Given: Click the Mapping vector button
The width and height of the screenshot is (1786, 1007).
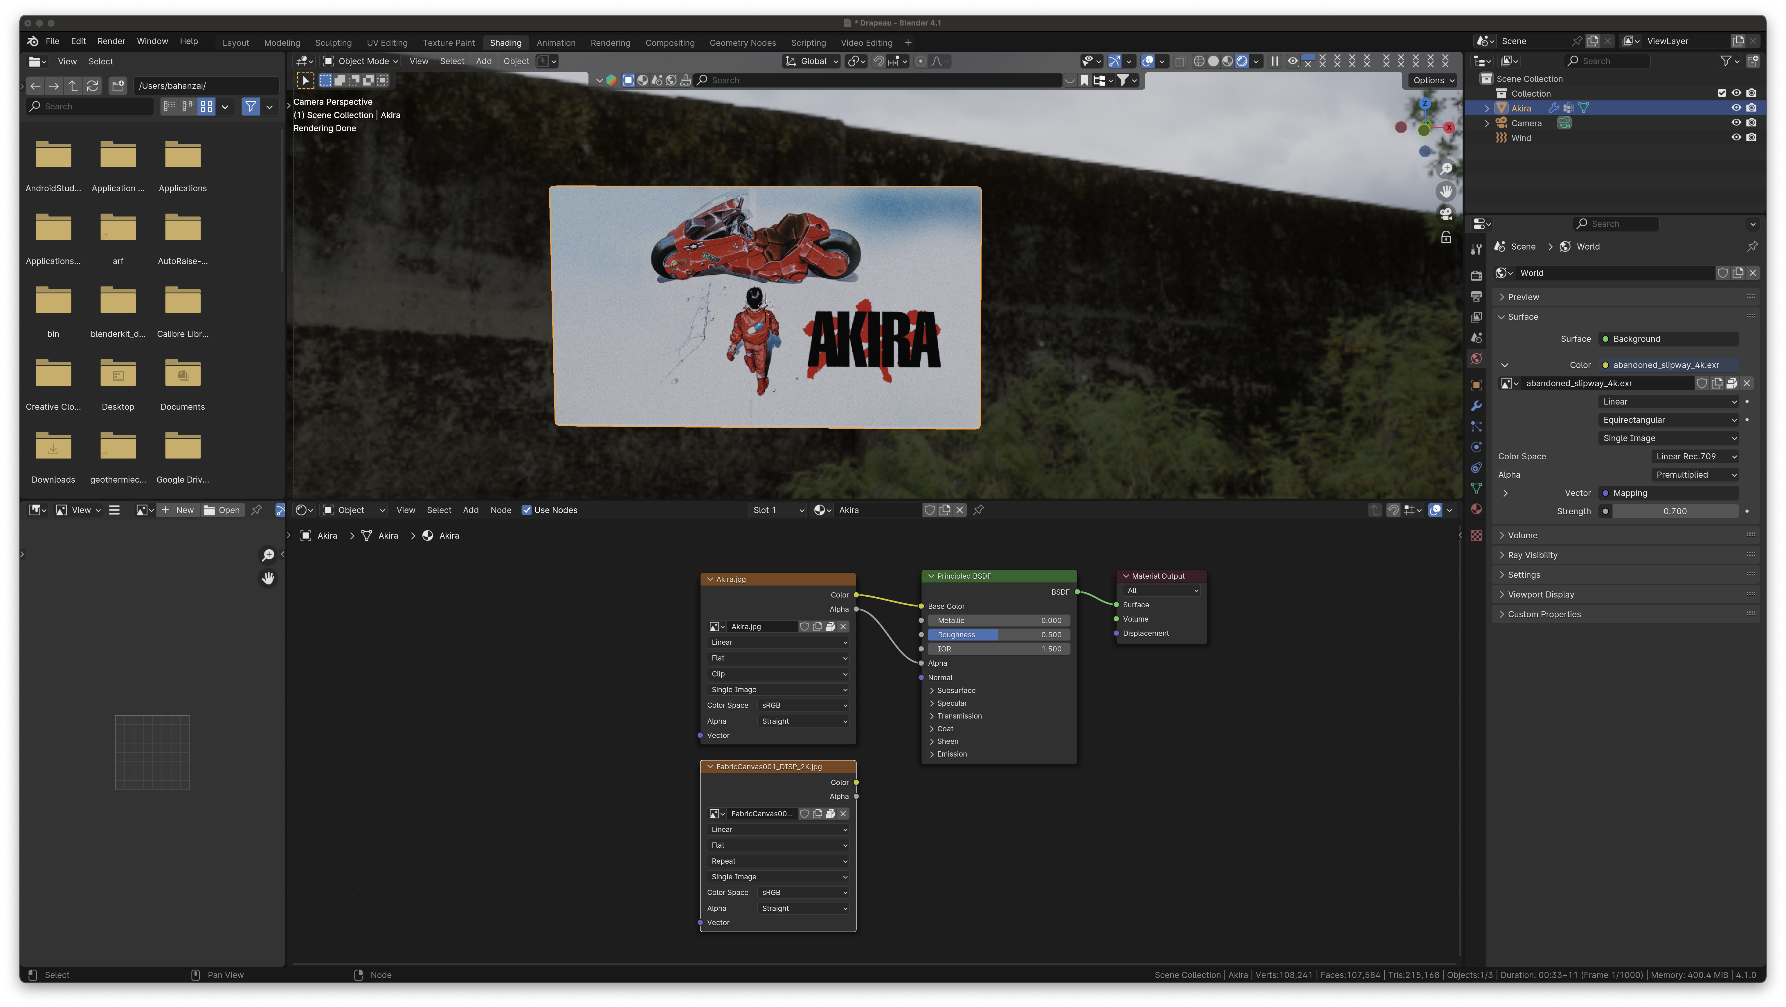Looking at the screenshot, I should click(1669, 493).
